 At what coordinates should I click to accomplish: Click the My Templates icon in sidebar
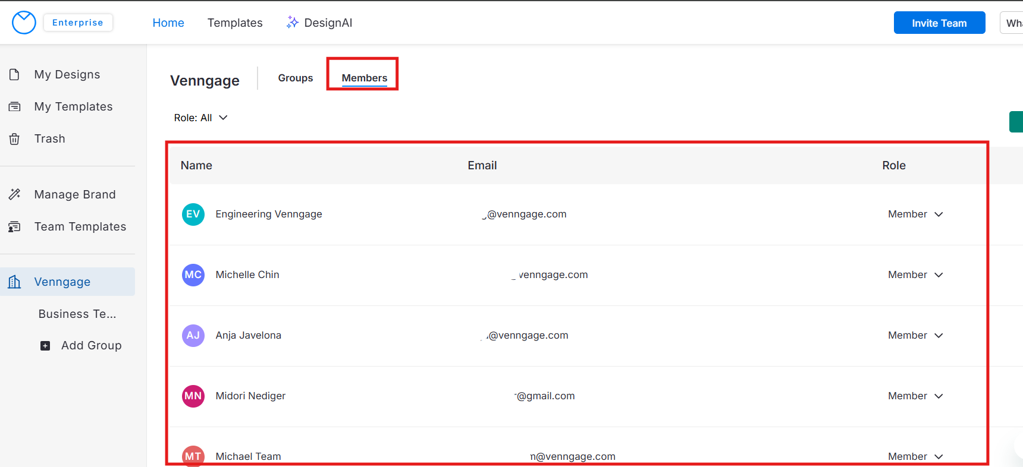14,106
